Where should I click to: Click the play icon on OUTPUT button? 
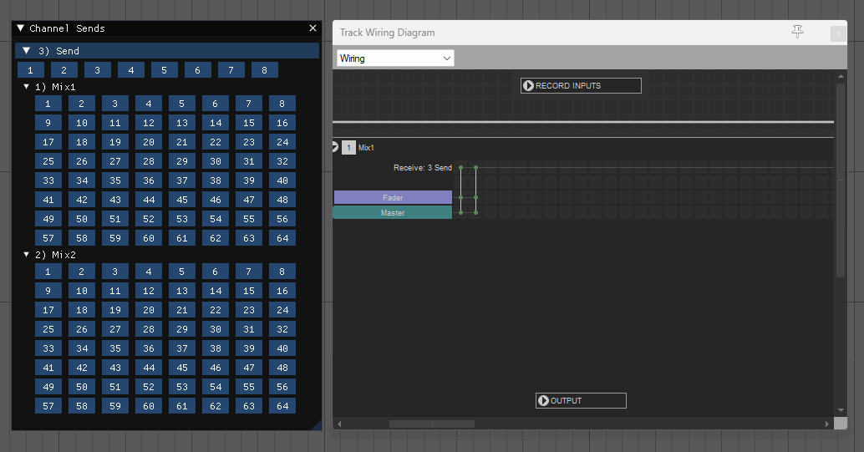point(543,401)
